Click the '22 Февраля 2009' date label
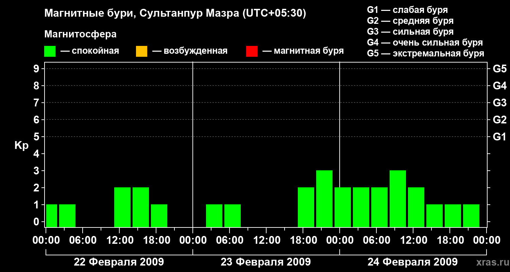This screenshot has height=272, width=510. 119,262
